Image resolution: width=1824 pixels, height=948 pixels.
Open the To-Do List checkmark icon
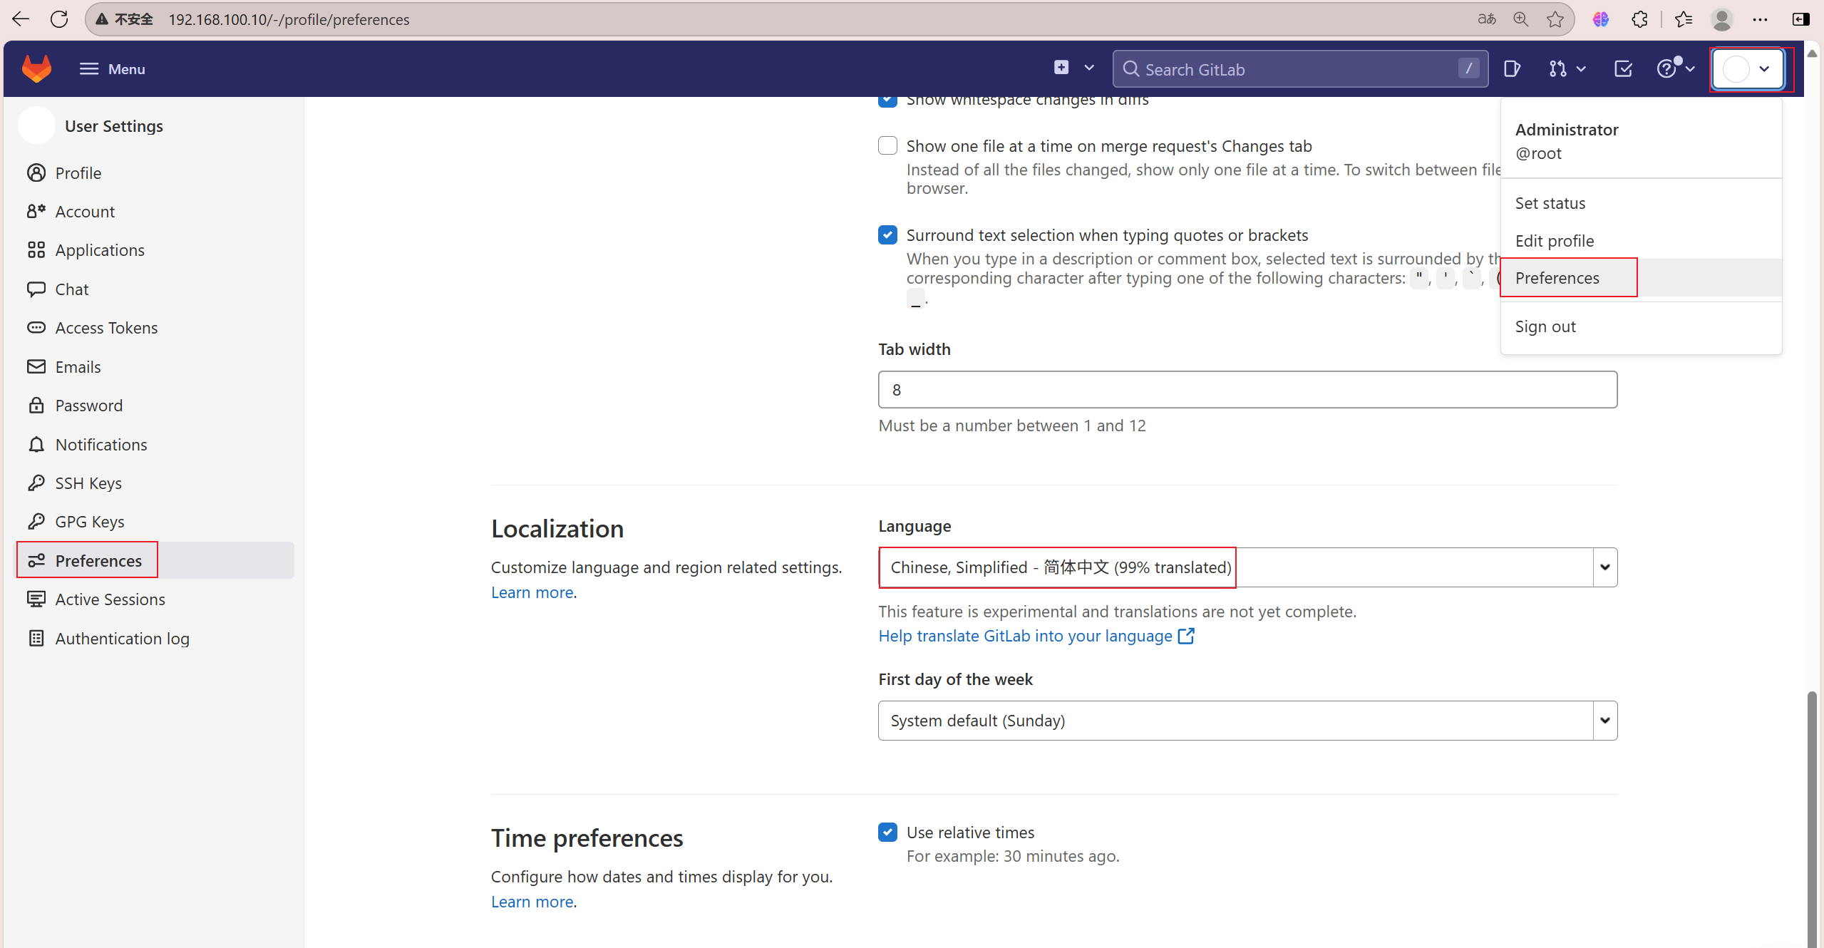coord(1623,69)
